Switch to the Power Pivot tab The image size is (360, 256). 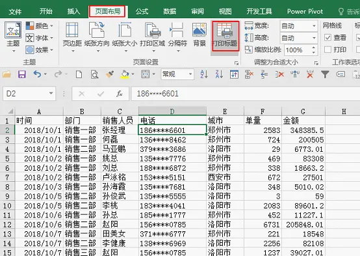click(305, 12)
